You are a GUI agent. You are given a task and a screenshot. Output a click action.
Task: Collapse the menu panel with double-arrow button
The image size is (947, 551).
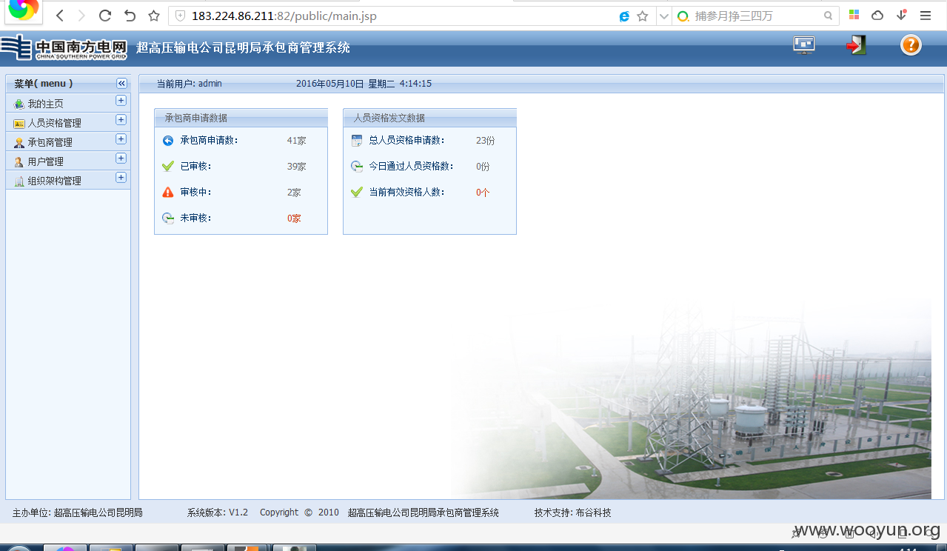click(121, 84)
